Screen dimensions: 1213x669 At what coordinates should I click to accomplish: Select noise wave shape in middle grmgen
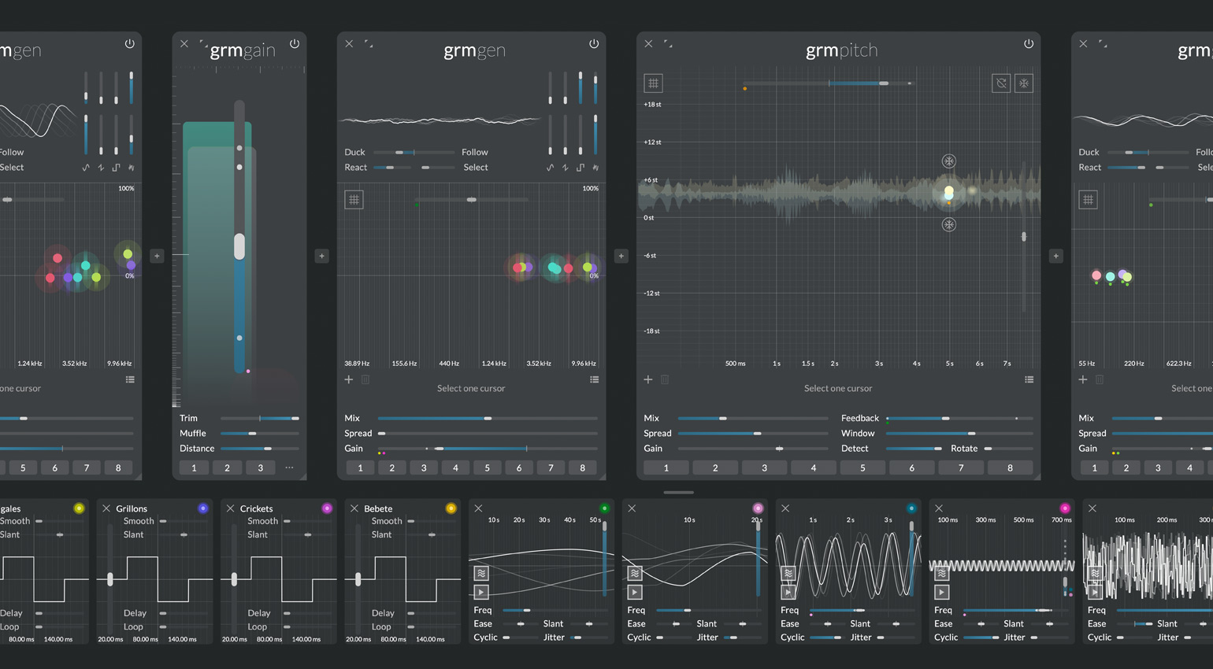(595, 168)
